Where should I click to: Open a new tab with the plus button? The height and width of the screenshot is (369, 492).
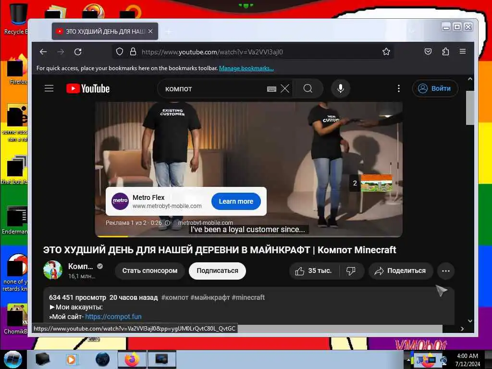(x=169, y=31)
